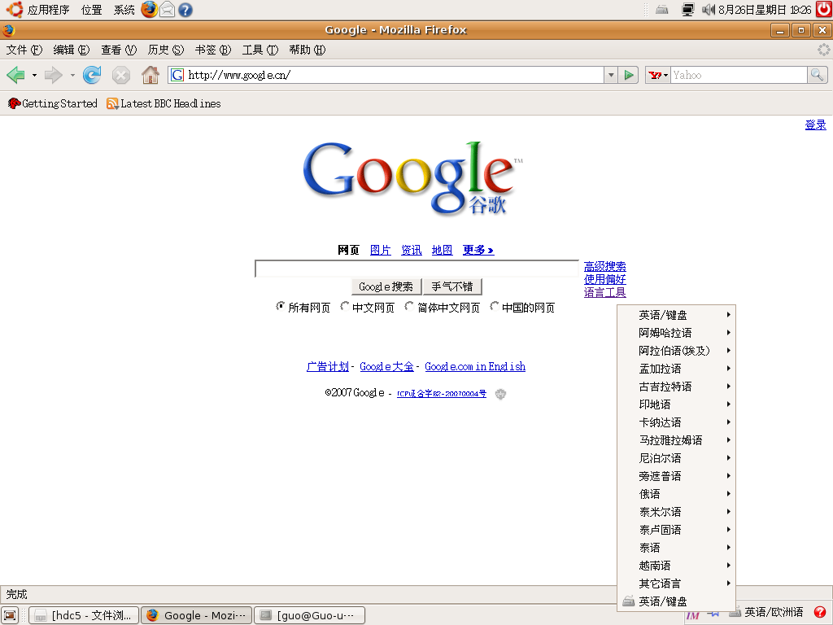The height and width of the screenshot is (625, 833).
Task: Switch to the [guo@Guo-u terminal taskbar window
Action: [310, 615]
